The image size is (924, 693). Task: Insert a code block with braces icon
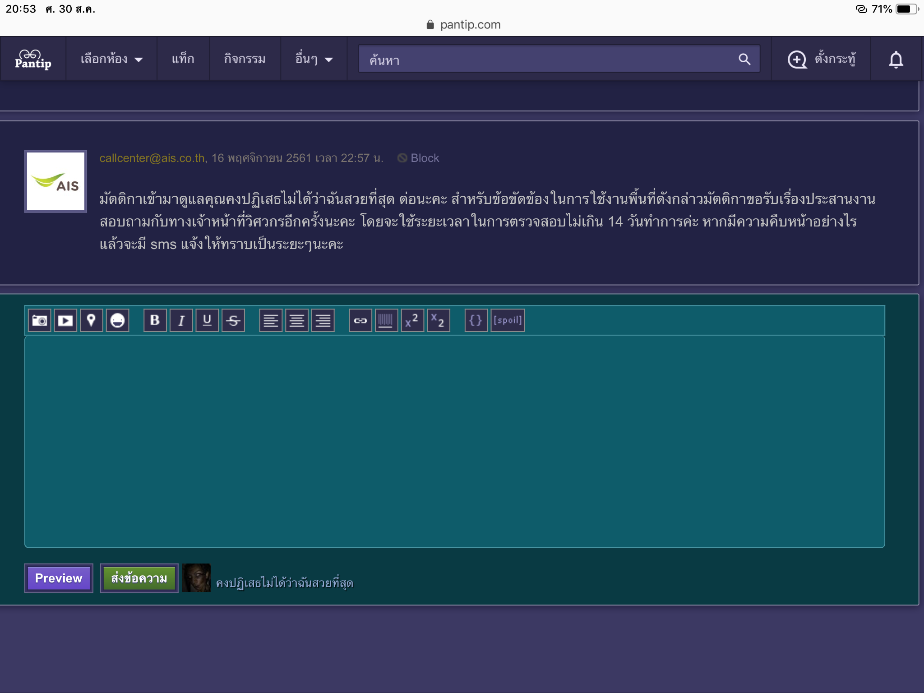(x=476, y=320)
